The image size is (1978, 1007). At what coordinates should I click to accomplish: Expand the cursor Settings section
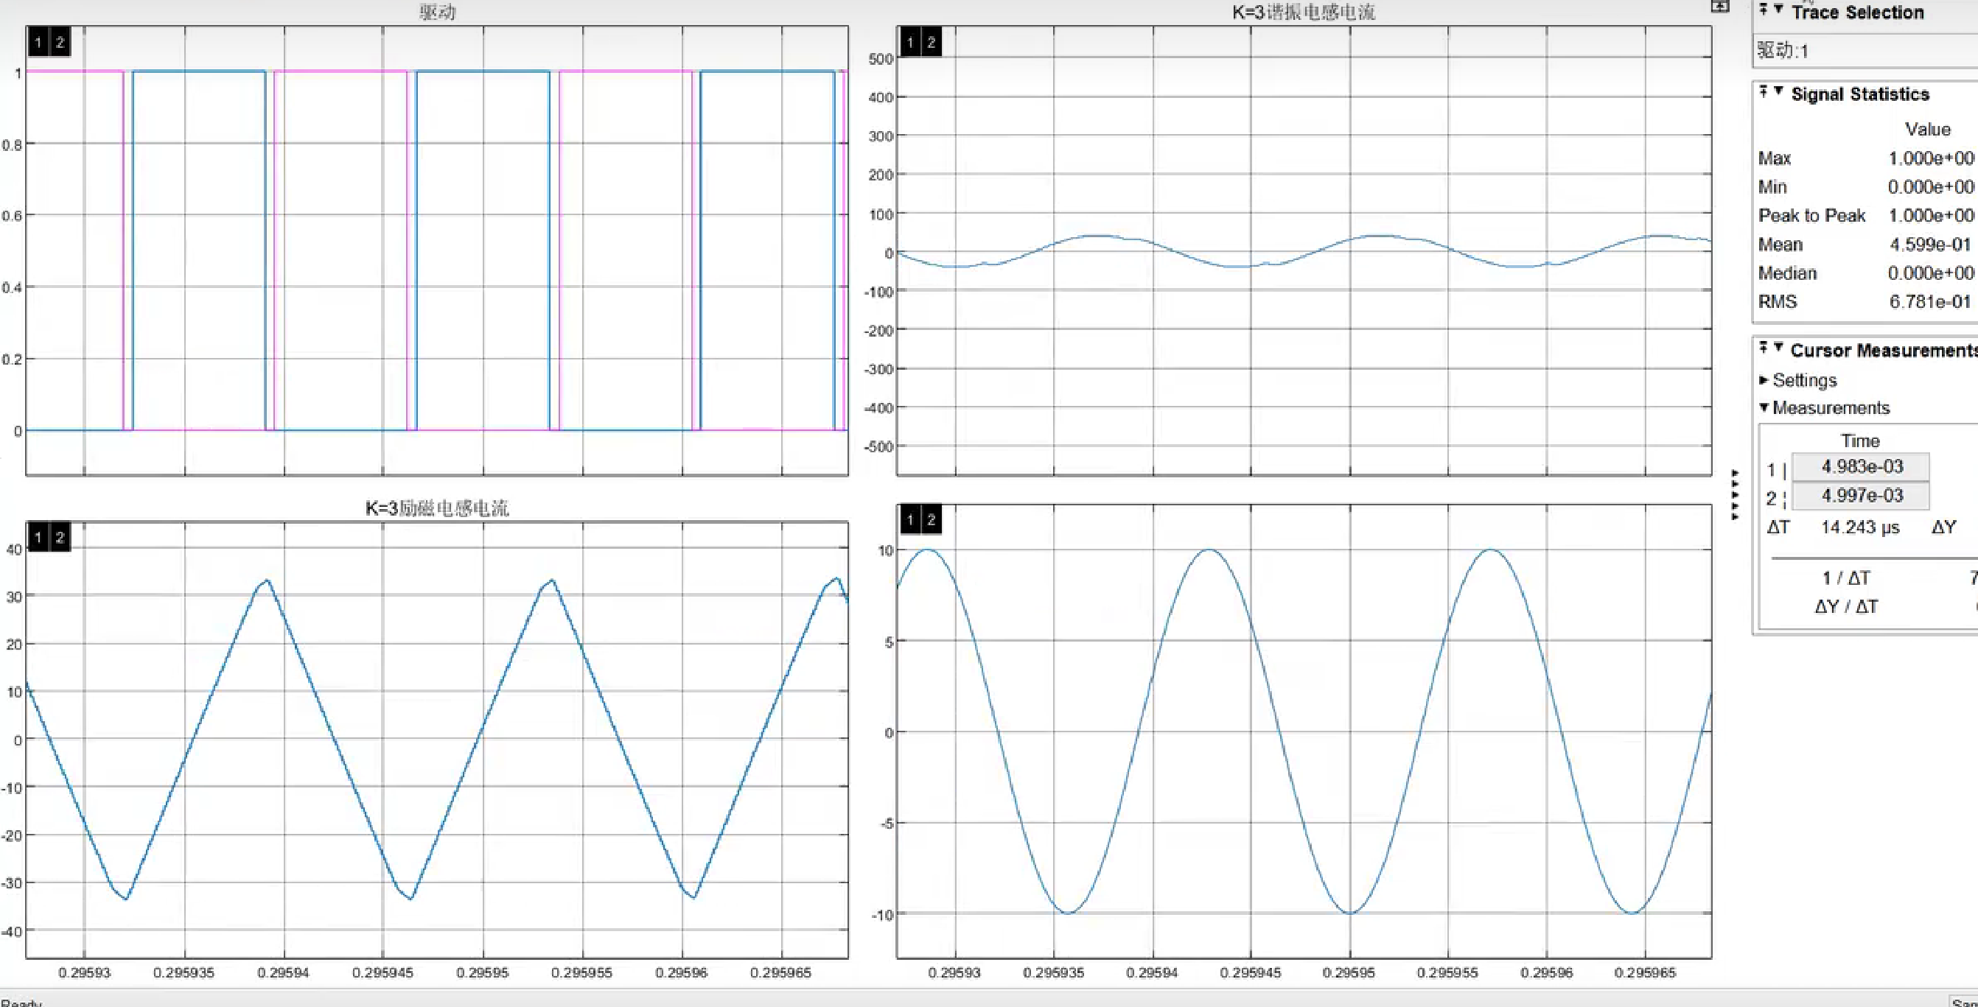pyautogui.click(x=1764, y=380)
